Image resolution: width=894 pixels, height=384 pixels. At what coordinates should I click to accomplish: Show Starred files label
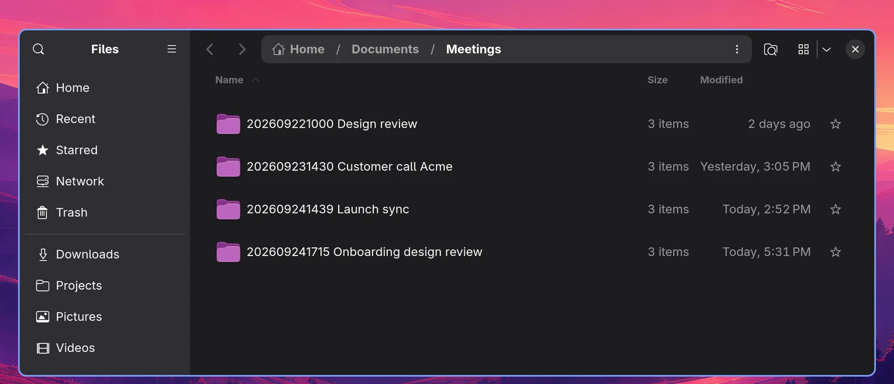pyautogui.click(x=77, y=150)
